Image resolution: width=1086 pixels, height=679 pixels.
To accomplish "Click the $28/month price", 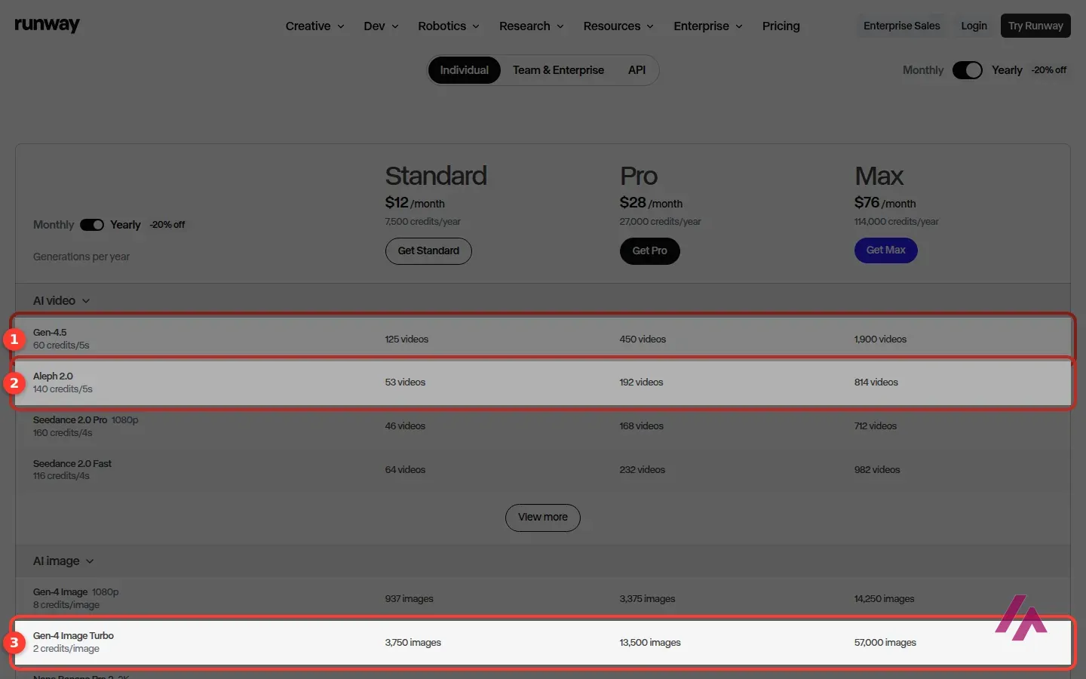I will point(651,203).
